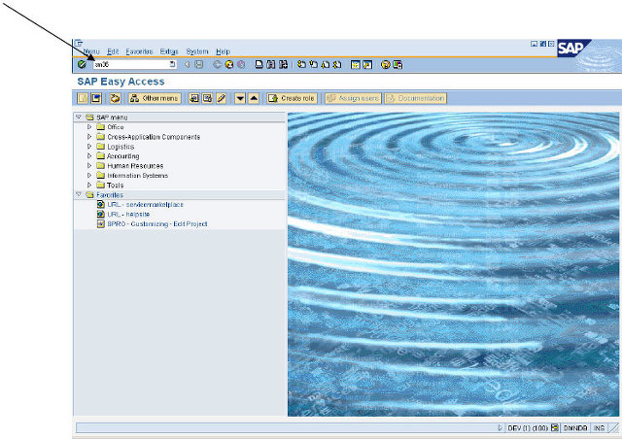The width and height of the screenshot is (622, 439).
Task: Open SAP Business Workplace icon
Action: point(115,98)
